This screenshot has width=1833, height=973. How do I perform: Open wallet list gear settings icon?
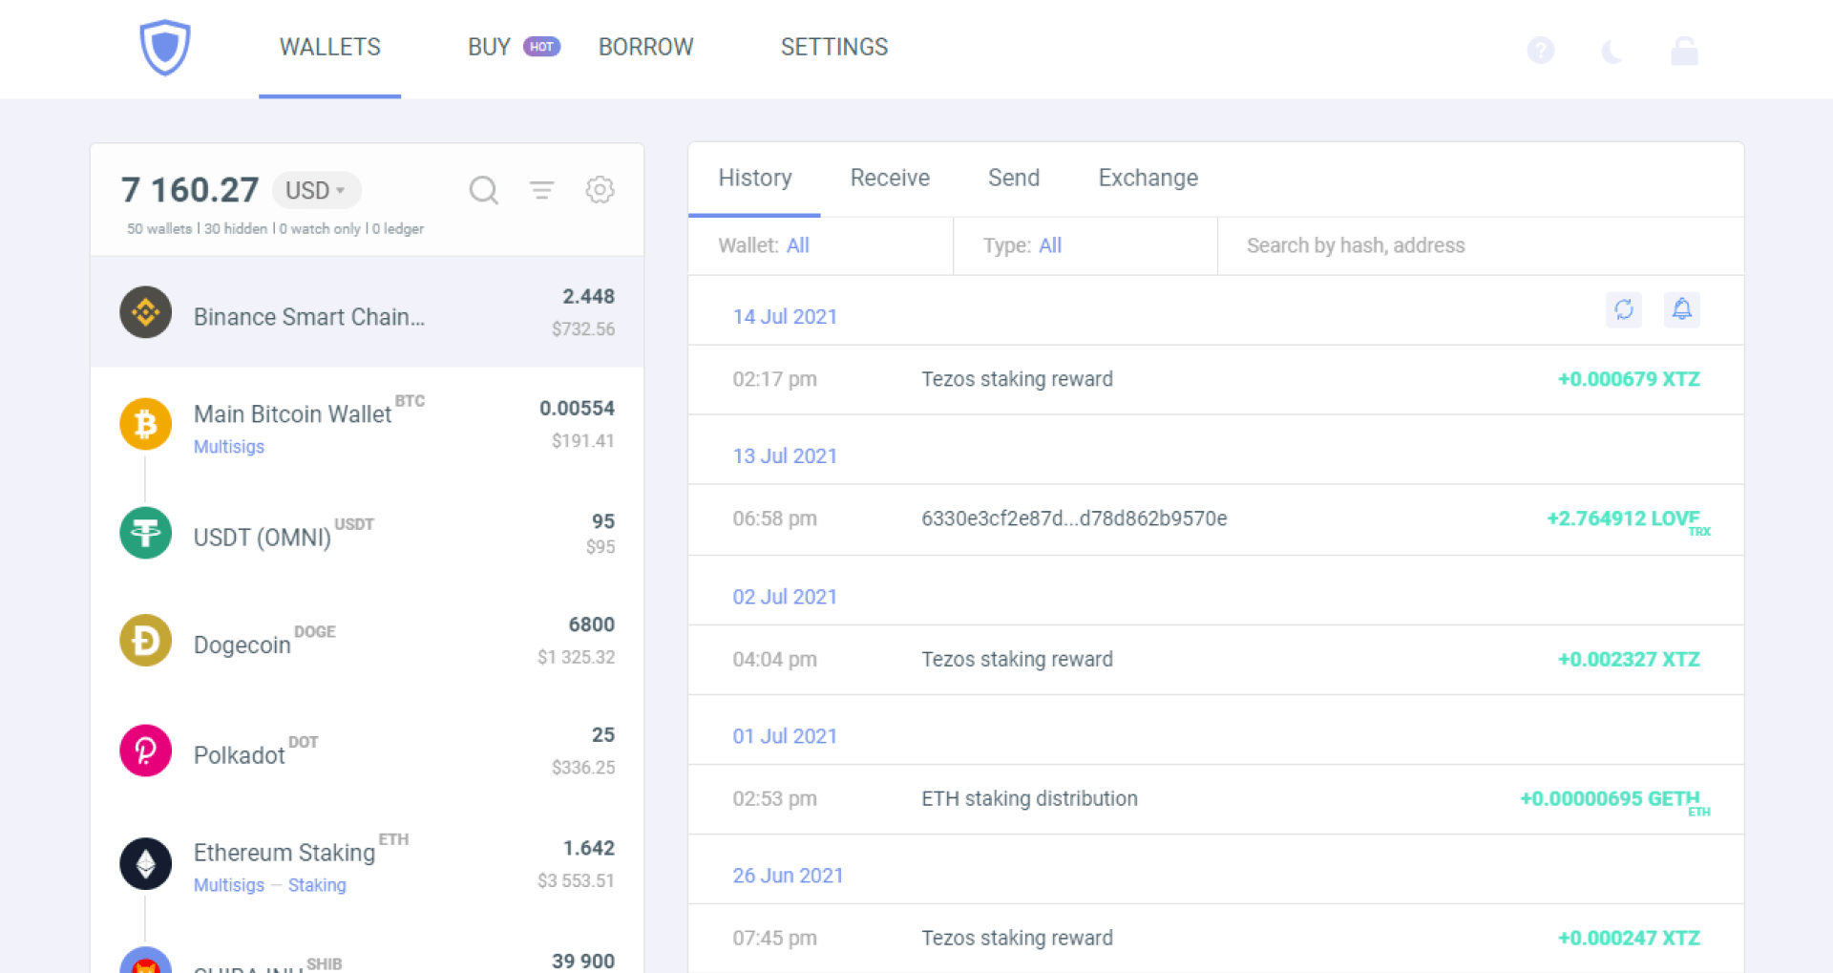point(600,190)
